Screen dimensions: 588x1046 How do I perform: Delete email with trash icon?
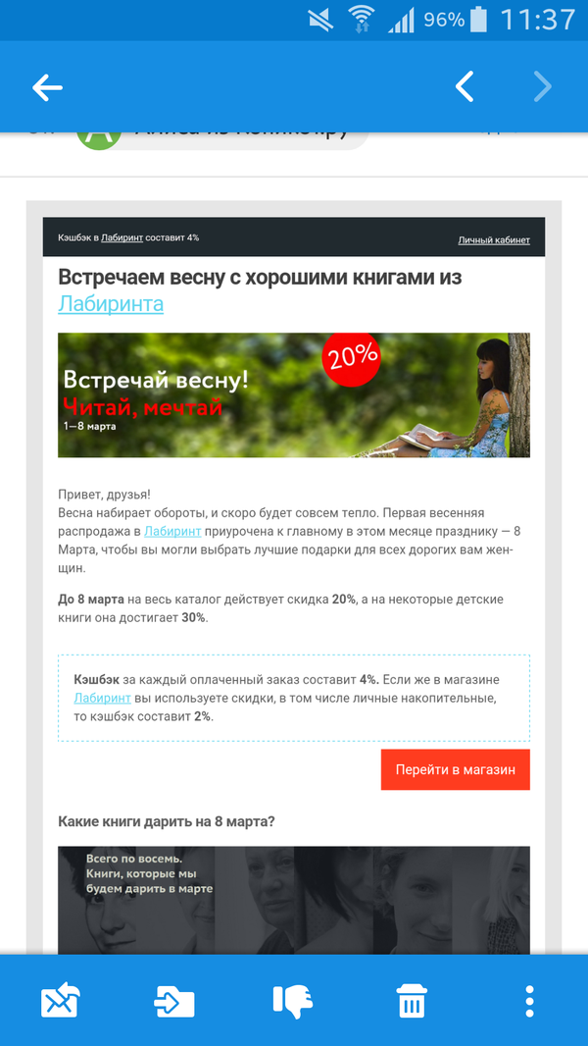(413, 1001)
